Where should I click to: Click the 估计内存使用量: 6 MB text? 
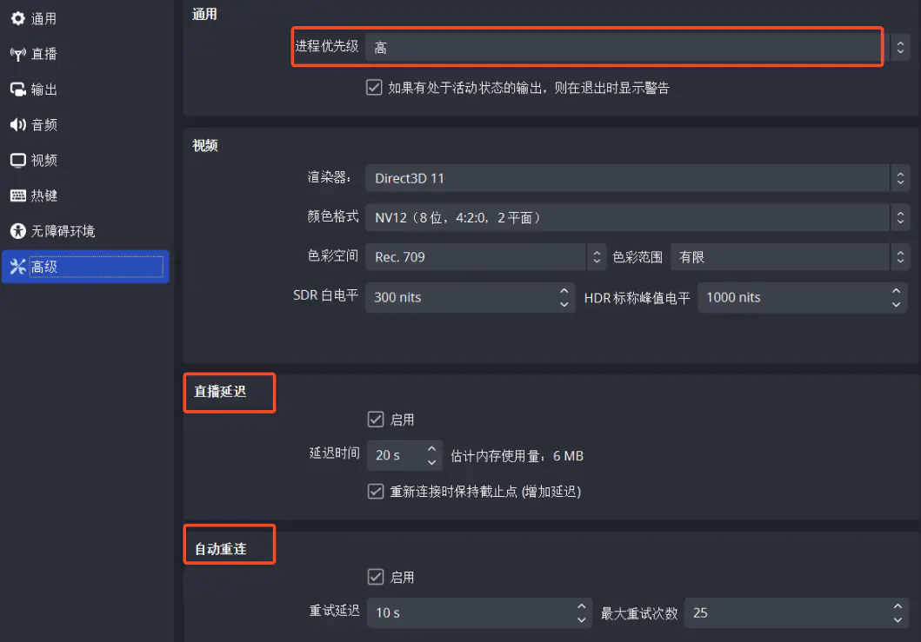point(517,456)
